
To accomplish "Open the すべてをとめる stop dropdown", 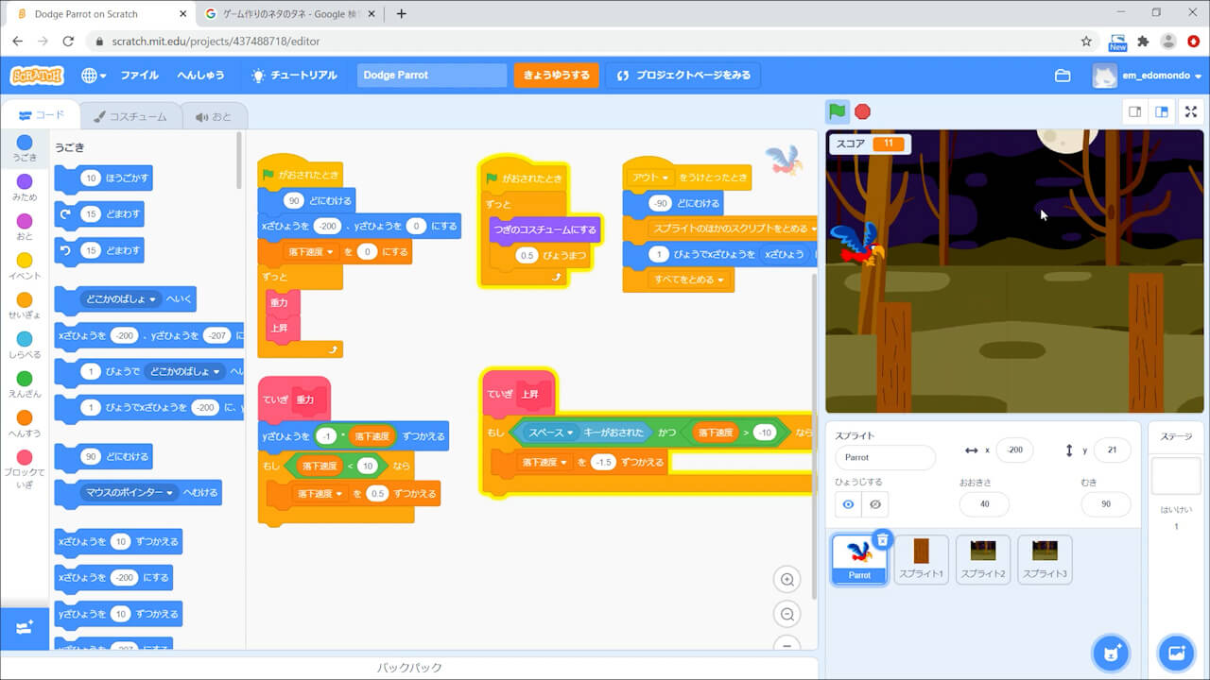I will click(x=689, y=280).
